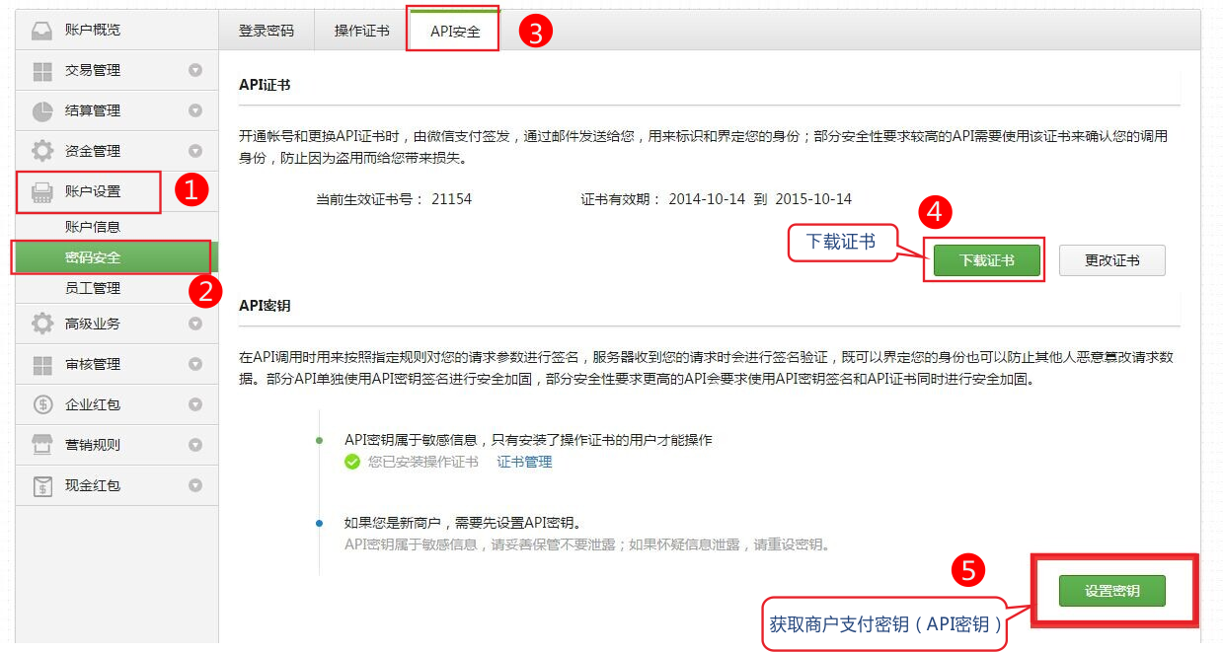Open the 证书管理 link
1223x652 pixels.
tap(524, 462)
